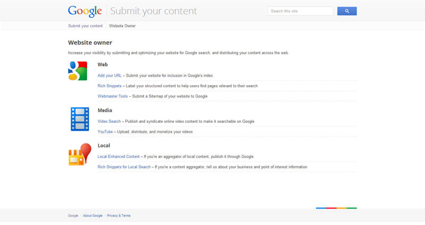Click the 'Google' footer link

[x=73, y=216]
